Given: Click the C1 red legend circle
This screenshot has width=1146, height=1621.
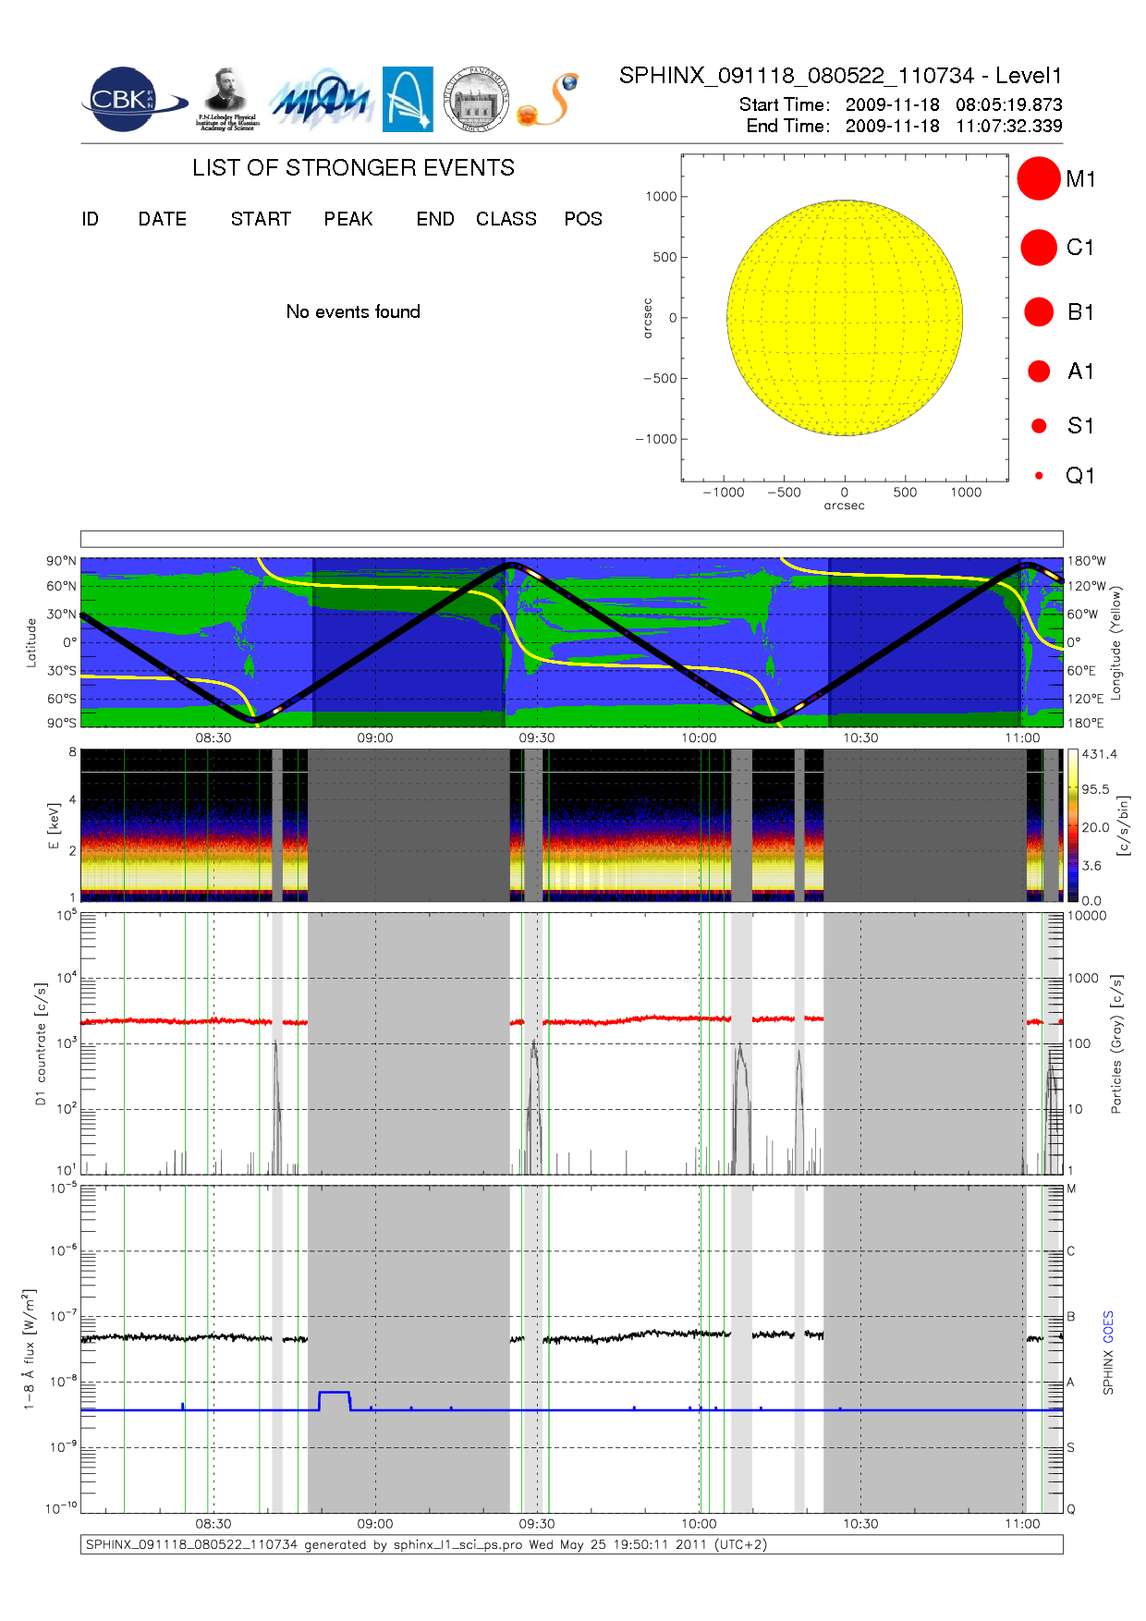Looking at the screenshot, I should (1038, 248).
